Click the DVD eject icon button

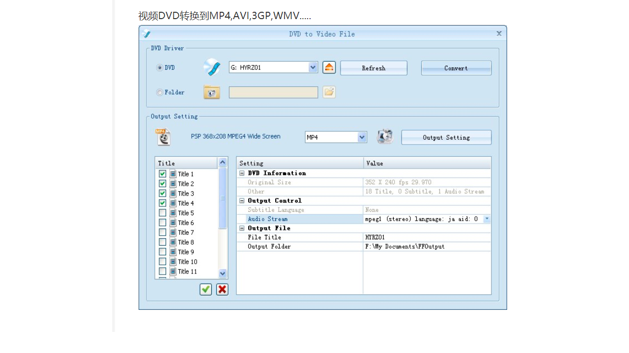point(329,68)
